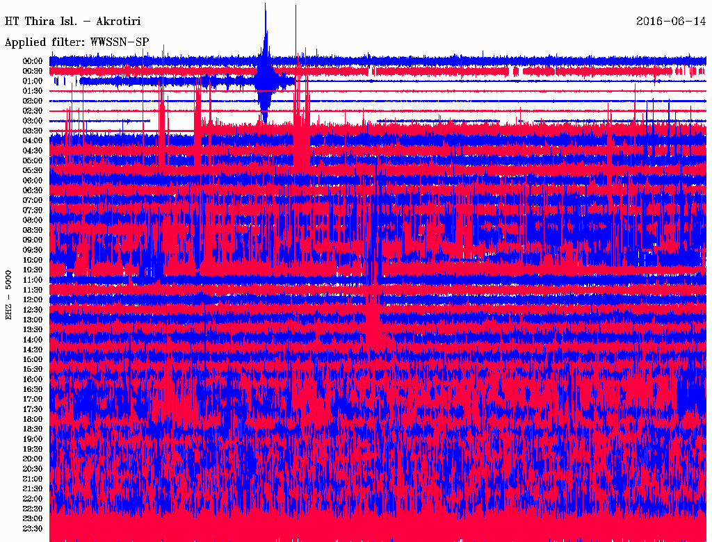712x542 pixels.
Task: Select the 06:00 time label
Action: 33,180
